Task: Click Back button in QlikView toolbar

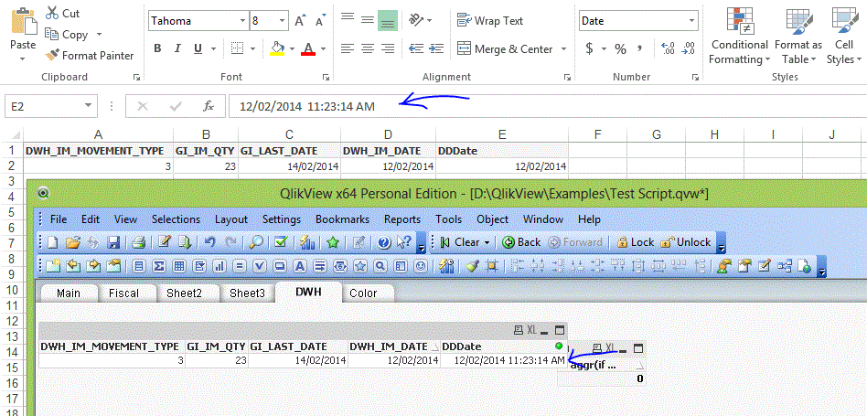Action: 521,242
